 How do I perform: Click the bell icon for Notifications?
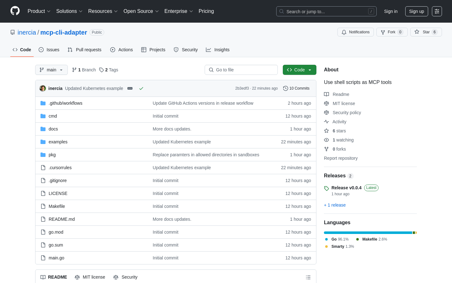coord(344,32)
